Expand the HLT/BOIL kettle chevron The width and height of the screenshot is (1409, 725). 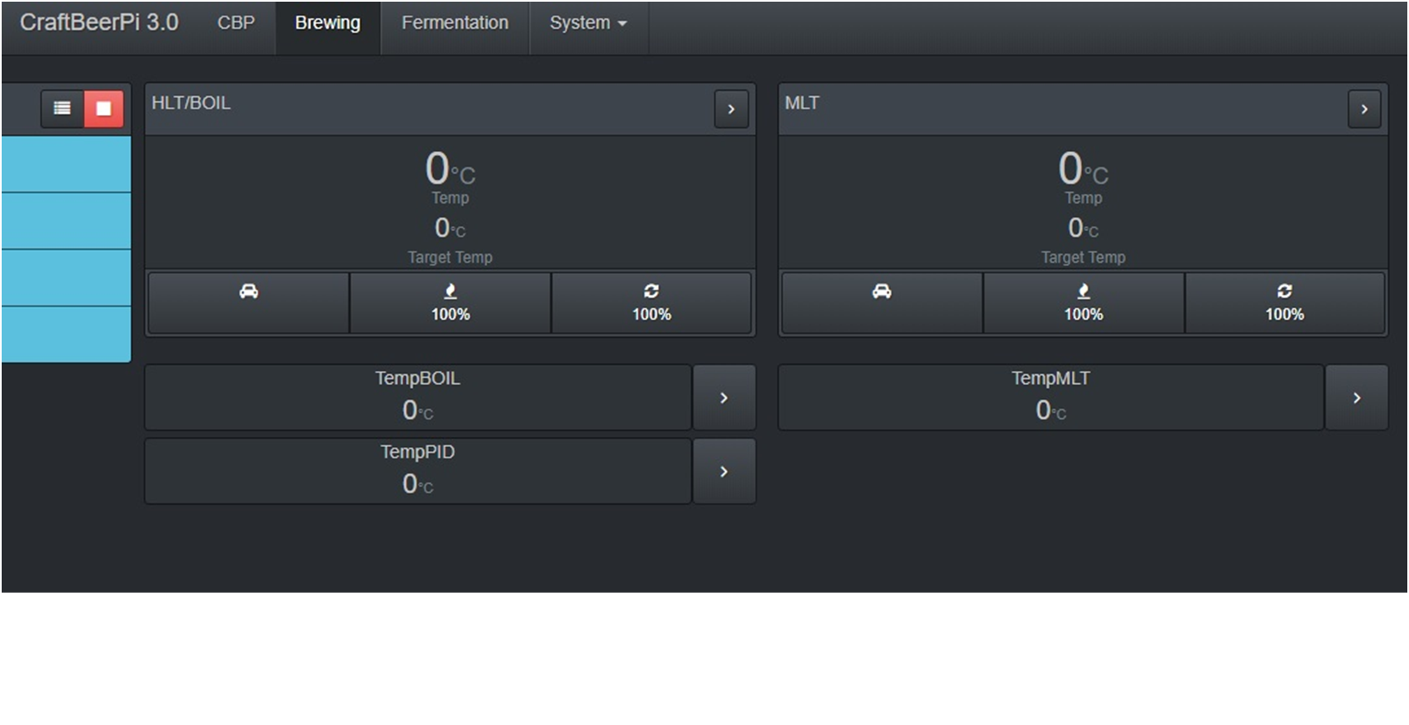tap(731, 109)
